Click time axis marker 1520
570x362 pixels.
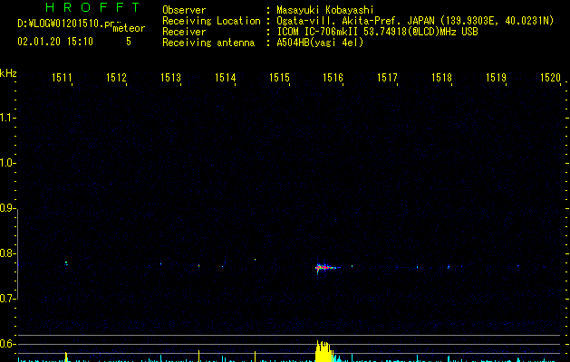(550, 78)
